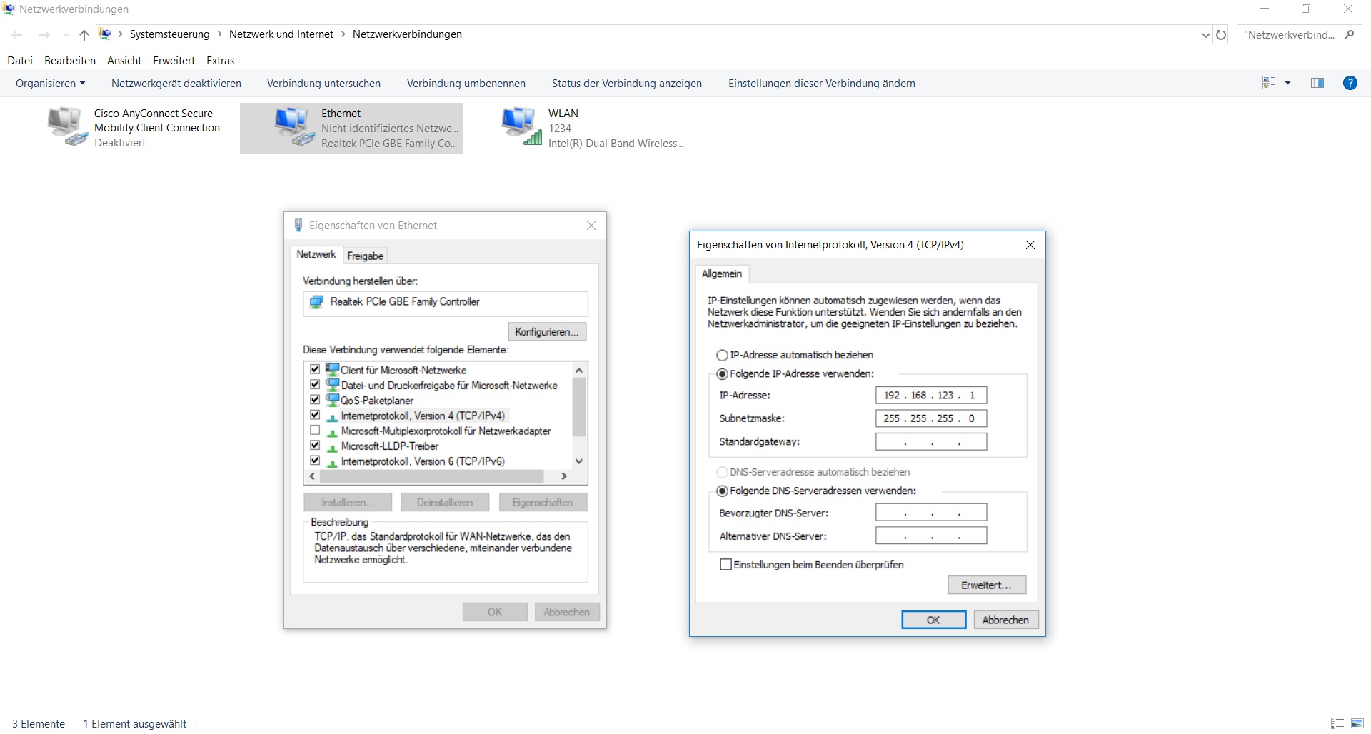Select the Ethernet adapter icon
The image size is (1371, 734).
(294, 126)
